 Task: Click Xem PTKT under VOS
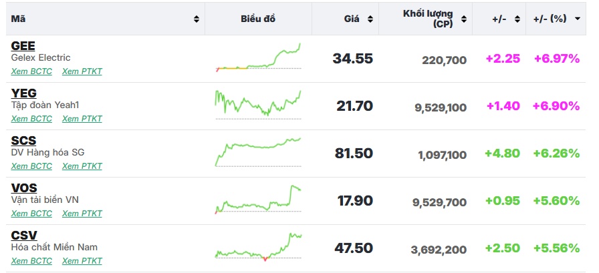tap(82, 214)
